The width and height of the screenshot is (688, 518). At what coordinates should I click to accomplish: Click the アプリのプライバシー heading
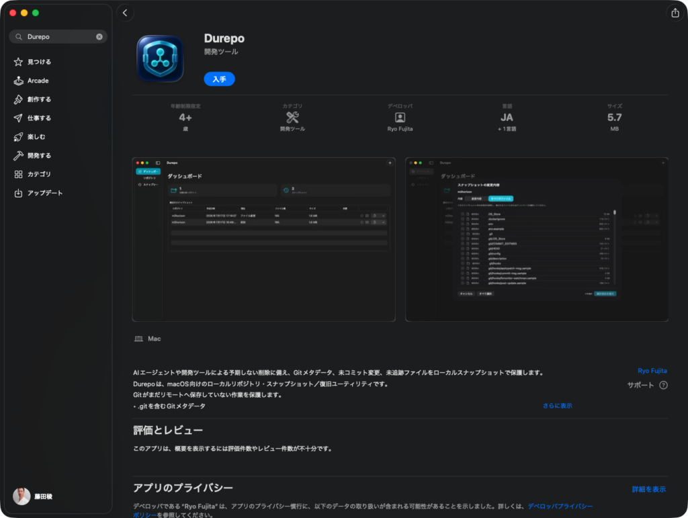tap(183, 488)
